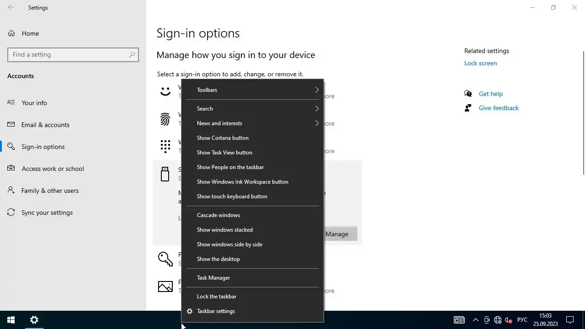Click the Settings gear icon on taskbar

34,320
